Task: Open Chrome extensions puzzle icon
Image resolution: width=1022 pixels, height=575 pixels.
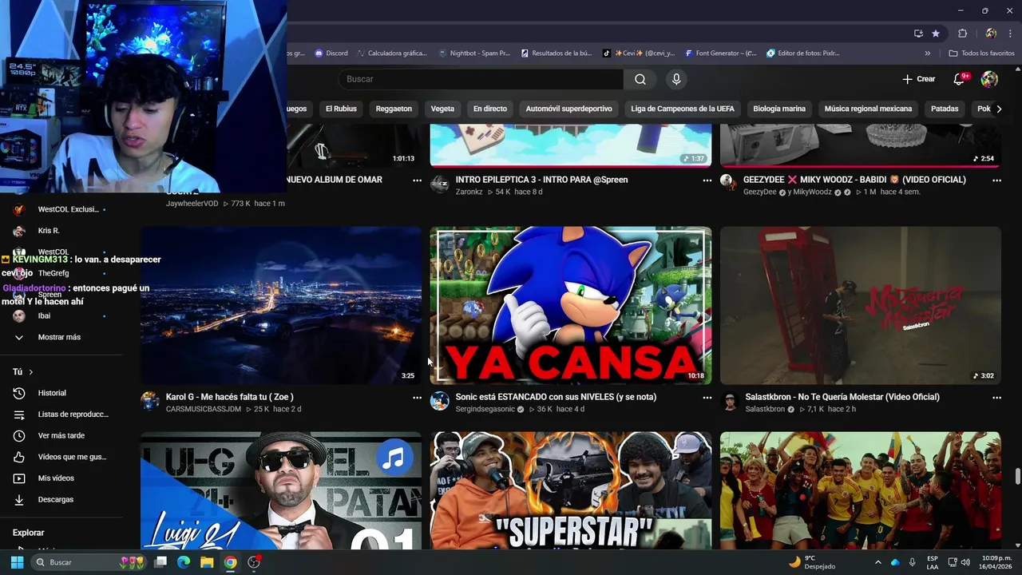Action: 962,34
